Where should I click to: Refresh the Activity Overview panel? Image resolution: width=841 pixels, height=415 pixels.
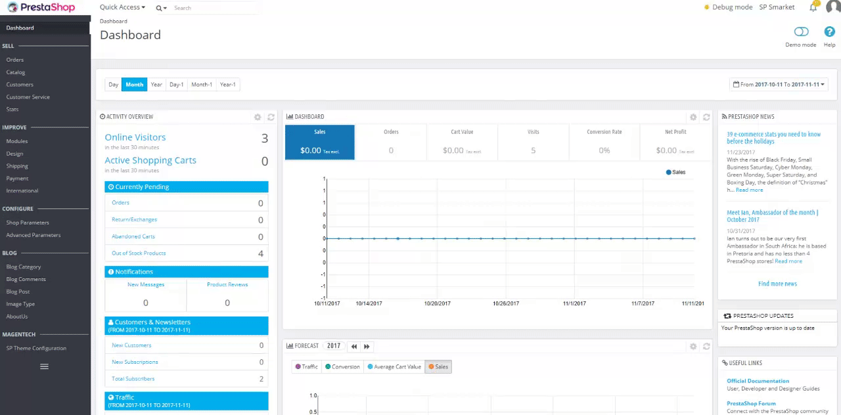tap(271, 117)
